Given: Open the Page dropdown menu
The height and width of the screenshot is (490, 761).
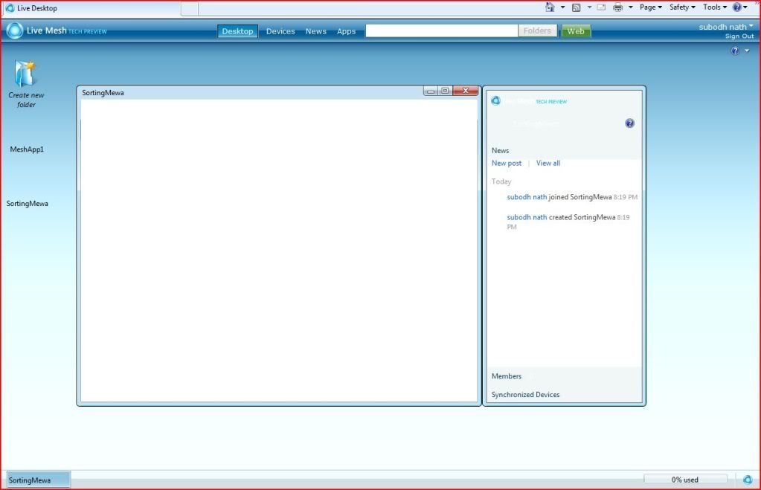Looking at the screenshot, I should 651,7.
